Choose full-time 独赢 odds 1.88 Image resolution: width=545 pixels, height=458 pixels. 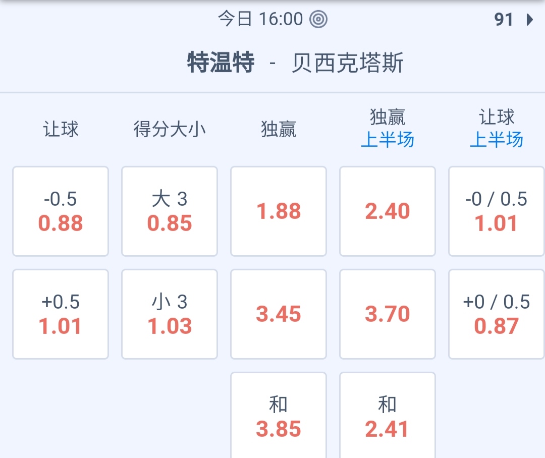[279, 211]
